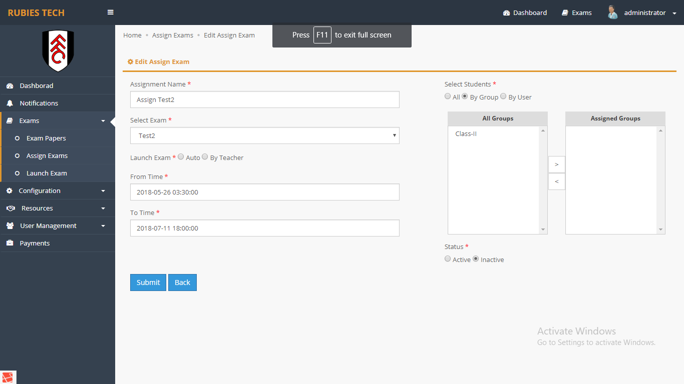Screen dimensions: 684x384
Task: Set status to Inactive
Action: coord(476,259)
